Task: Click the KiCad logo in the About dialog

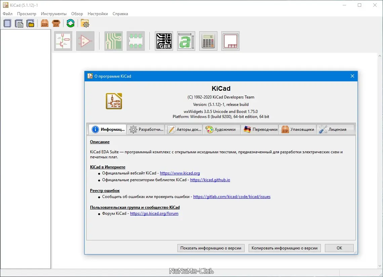Action: [x=114, y=101]
